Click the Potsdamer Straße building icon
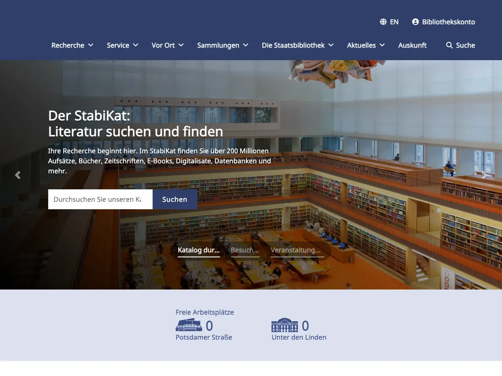 pos(189,325)
